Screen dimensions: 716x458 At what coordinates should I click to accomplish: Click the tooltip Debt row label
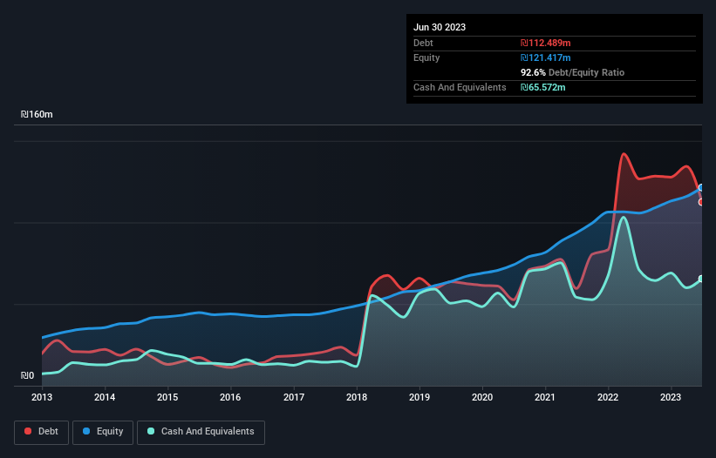point(423,43)
